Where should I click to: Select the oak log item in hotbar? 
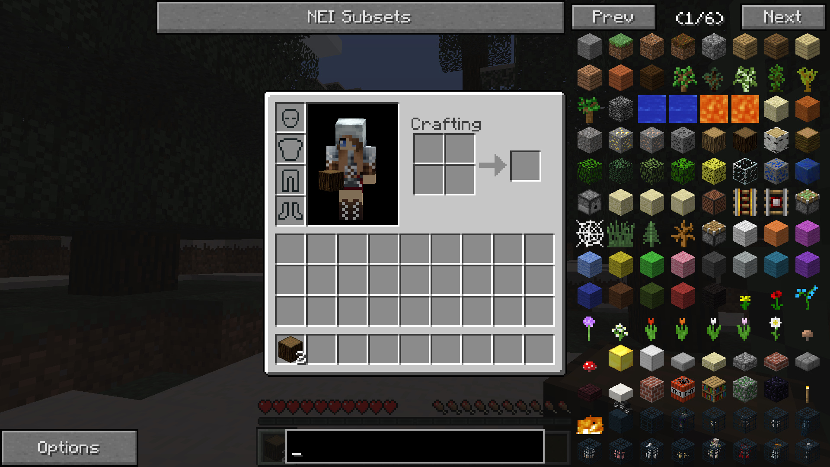(x=290, y=350)
